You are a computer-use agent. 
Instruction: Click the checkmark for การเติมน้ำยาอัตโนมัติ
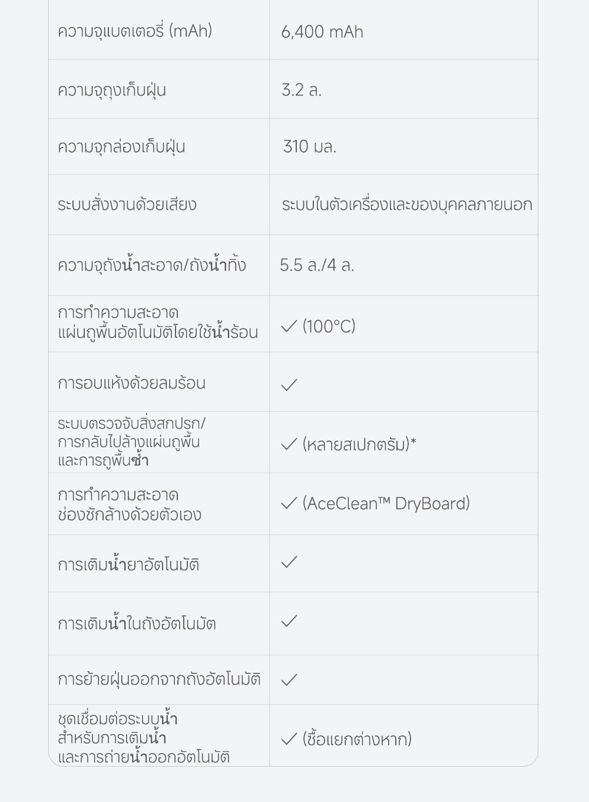coord(289,562)
